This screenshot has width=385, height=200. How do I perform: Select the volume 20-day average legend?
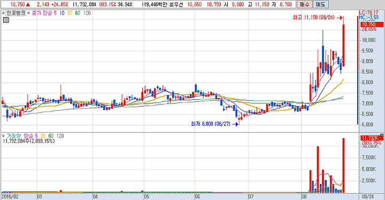pos(43,136)
